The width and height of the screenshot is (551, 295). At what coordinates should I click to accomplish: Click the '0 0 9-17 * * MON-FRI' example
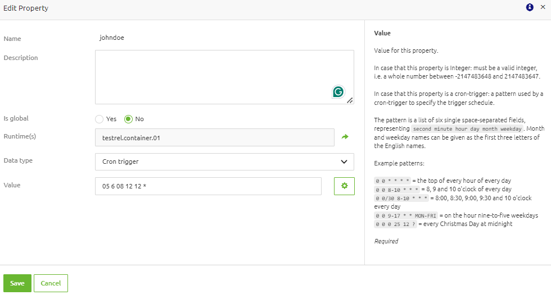pos(405,215)
